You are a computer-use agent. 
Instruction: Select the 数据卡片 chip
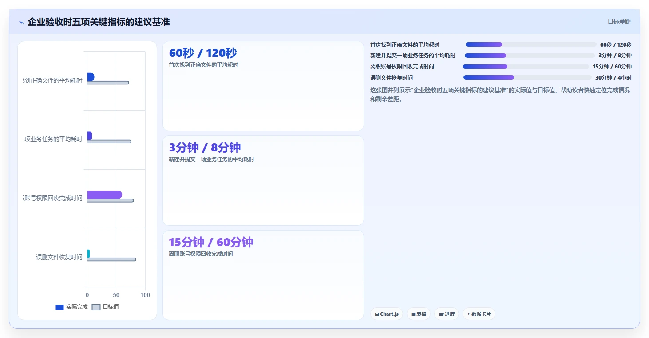(x=479, y=314)
